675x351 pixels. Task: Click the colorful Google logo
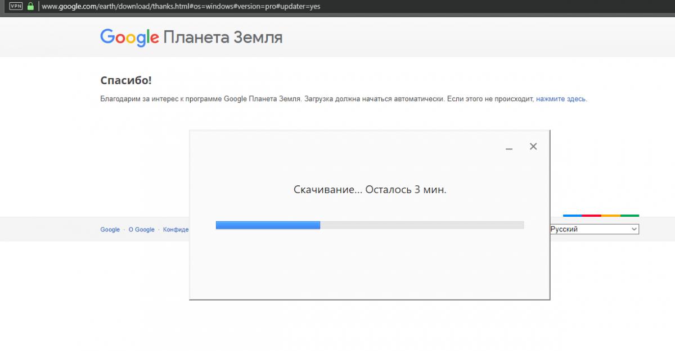(x=129, y=37)
